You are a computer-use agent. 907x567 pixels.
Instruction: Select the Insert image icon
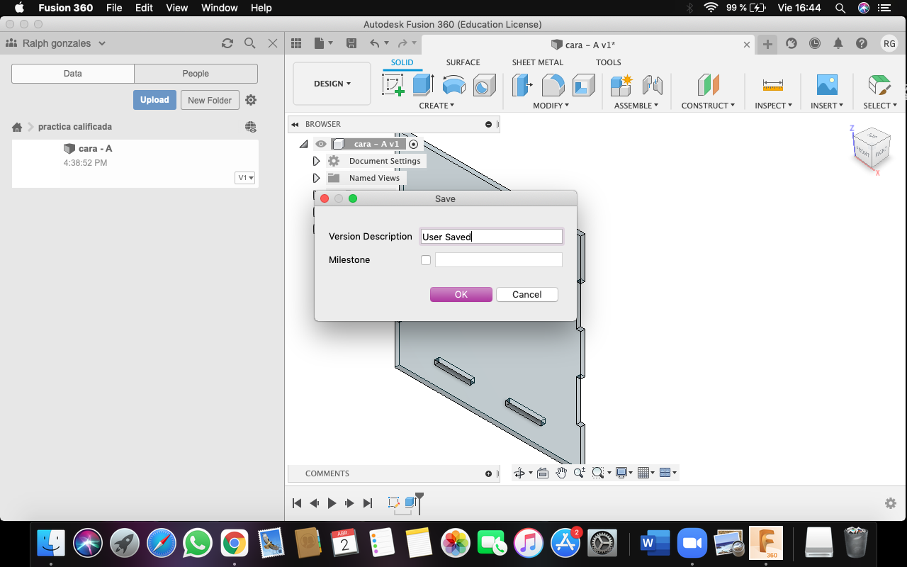coord(827,85)
